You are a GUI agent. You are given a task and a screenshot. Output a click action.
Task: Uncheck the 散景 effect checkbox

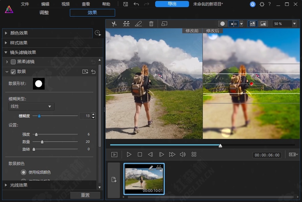pos(13,72)
